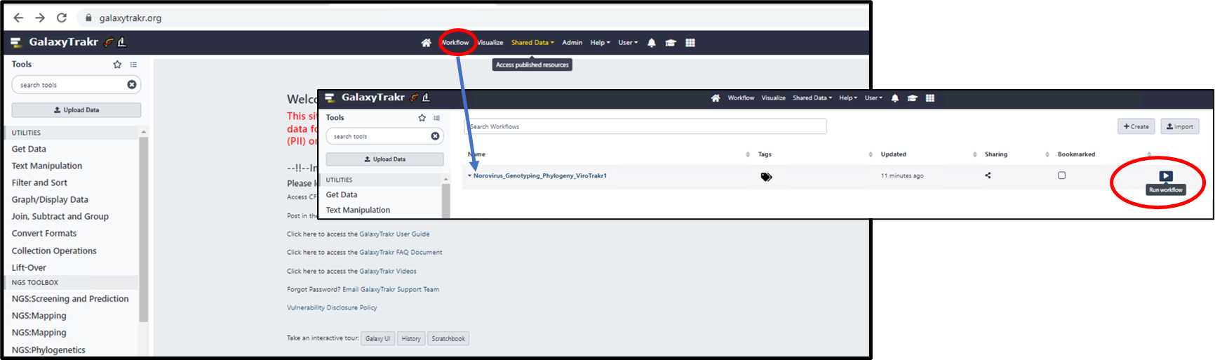The height and width of the screenshot is (360, 1215).
Task: Open the Admin menu item
Action: [x=572, y=43]
